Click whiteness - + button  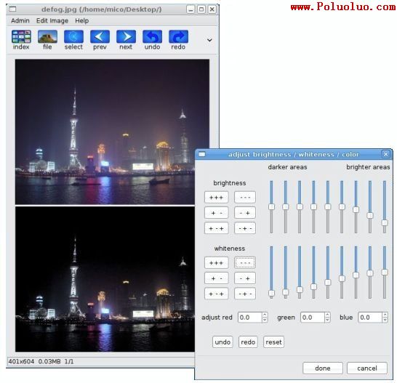(245, 278)
